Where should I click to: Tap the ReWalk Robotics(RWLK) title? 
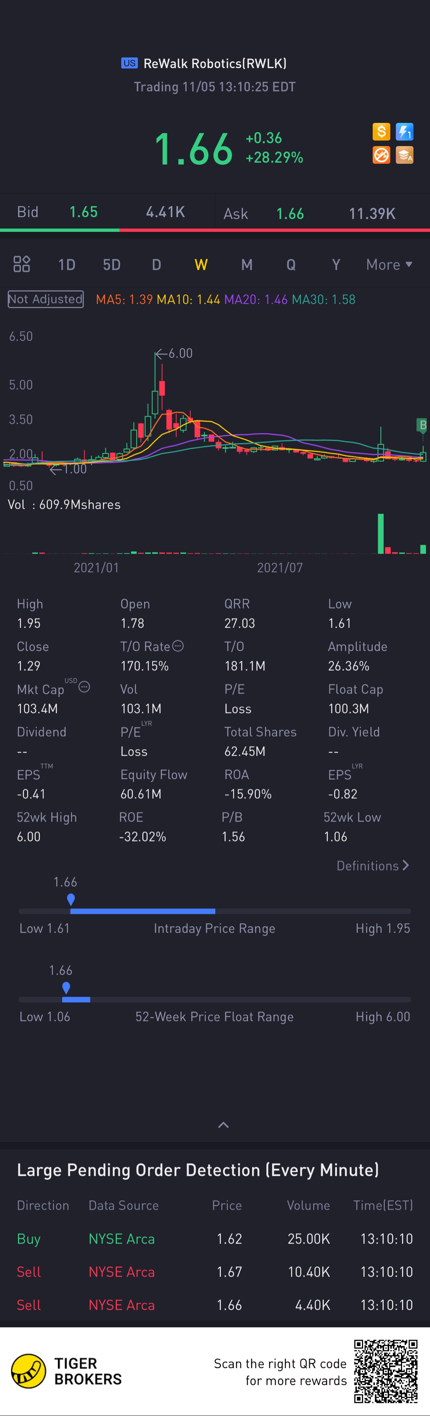point(215,63)
